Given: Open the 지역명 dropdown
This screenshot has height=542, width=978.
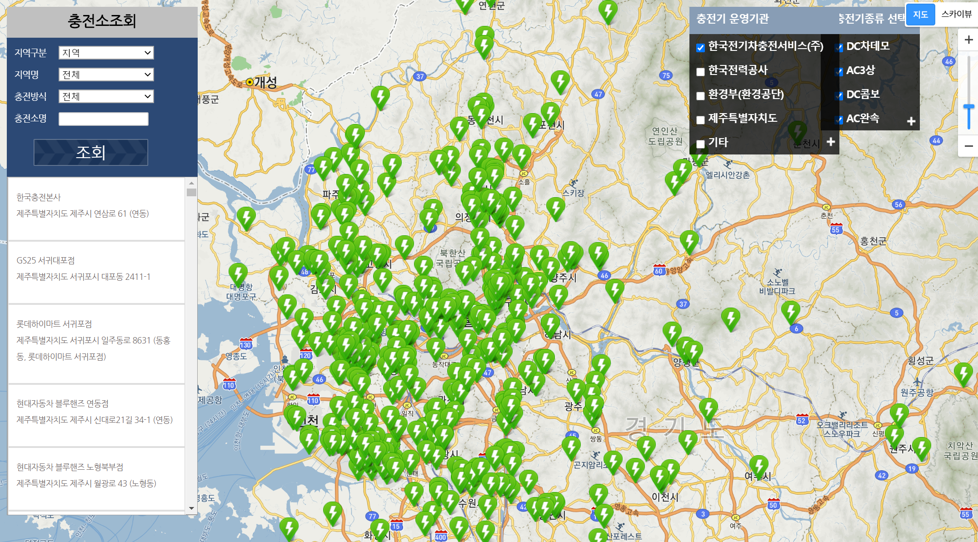Looking at the screenshot, I should pos(106,75).
